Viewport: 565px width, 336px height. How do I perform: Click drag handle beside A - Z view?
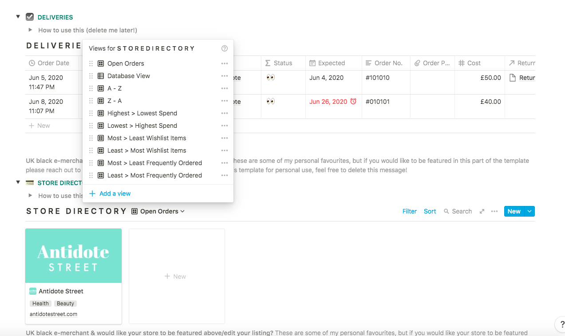(91, 88)
